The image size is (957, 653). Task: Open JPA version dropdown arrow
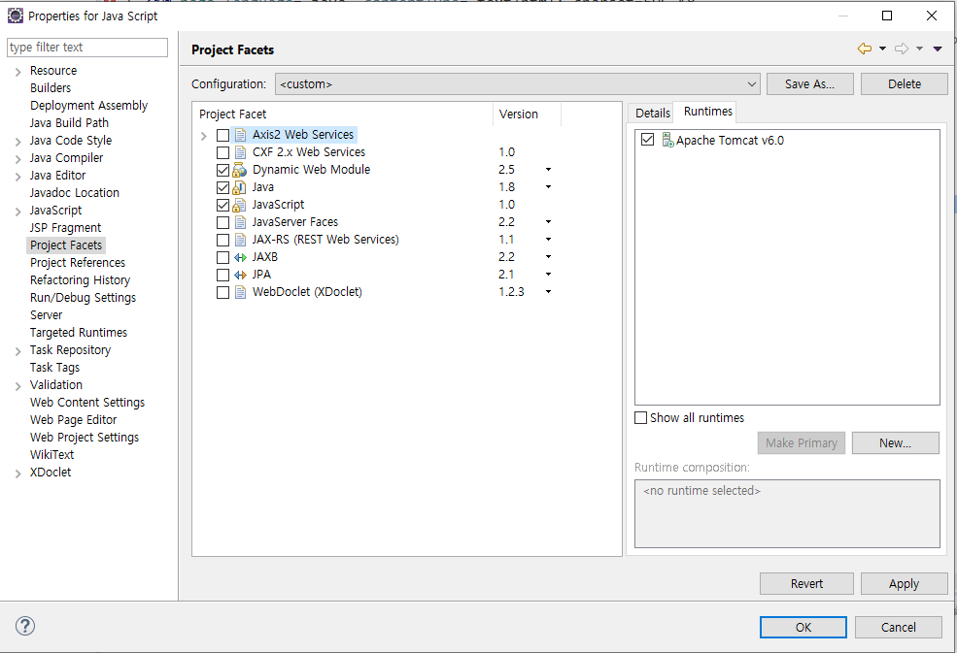point(548,275)
